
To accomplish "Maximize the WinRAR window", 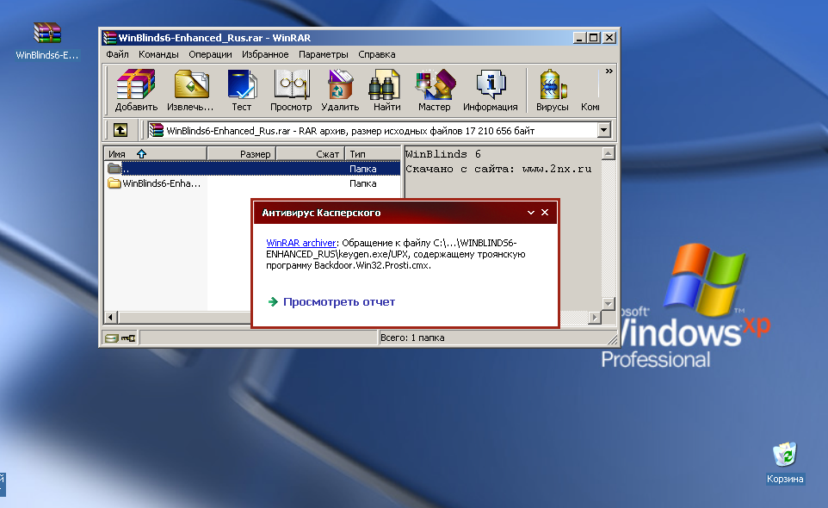I will [x=594, y=38].
